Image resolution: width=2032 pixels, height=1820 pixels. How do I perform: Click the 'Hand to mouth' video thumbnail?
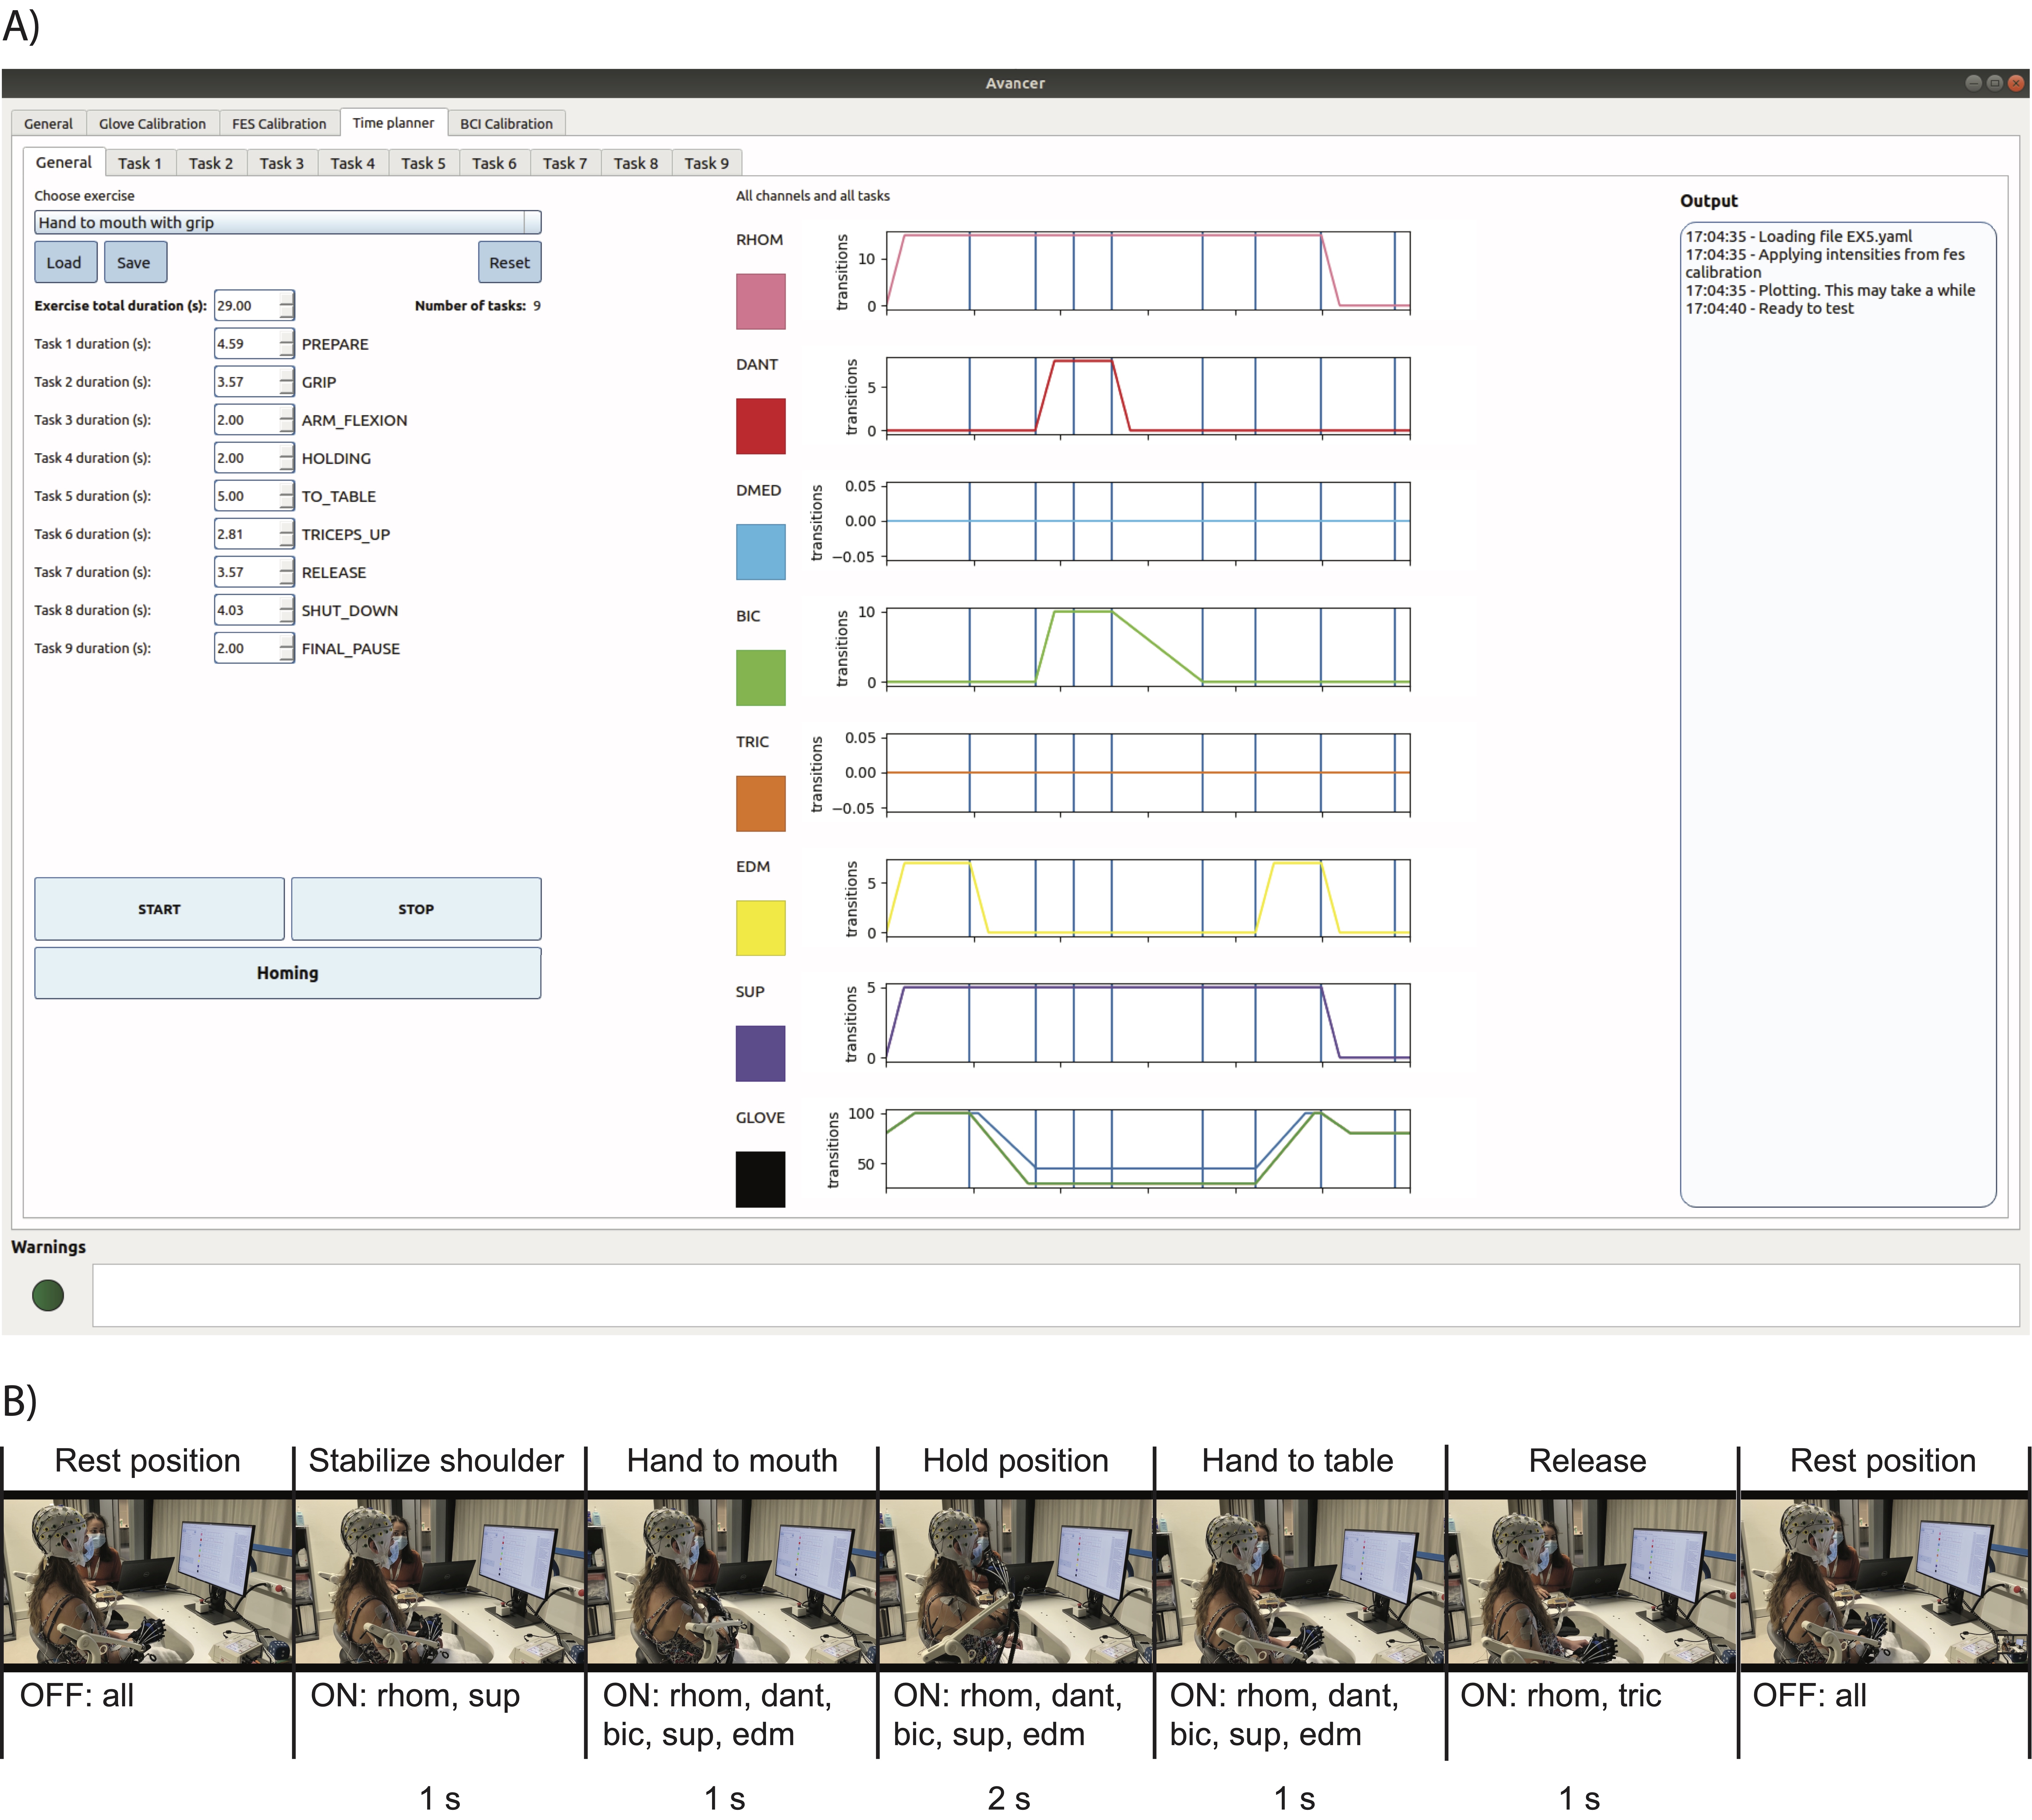tap(732, 1581)
